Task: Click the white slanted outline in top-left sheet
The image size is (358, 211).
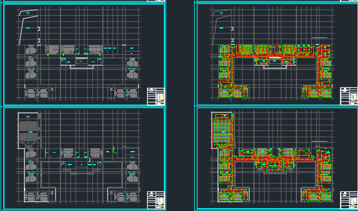Action: point(29,27)
